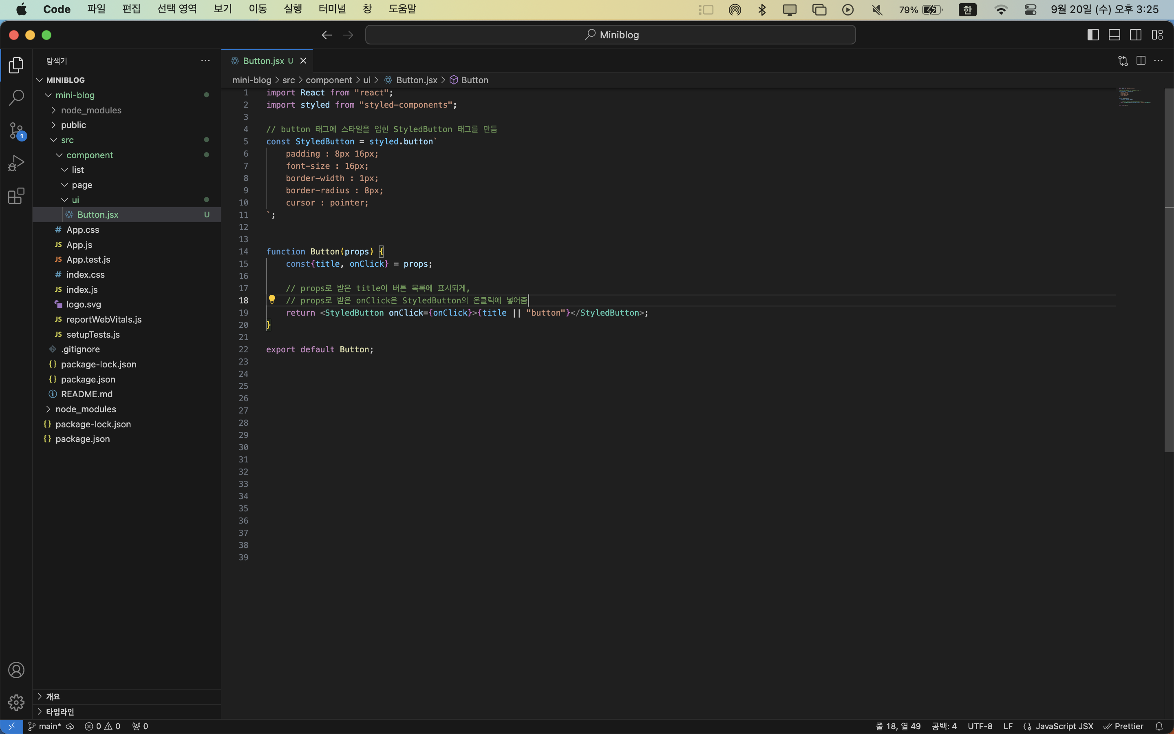
Task: Open the Extensions view
Action: (16, 196)
